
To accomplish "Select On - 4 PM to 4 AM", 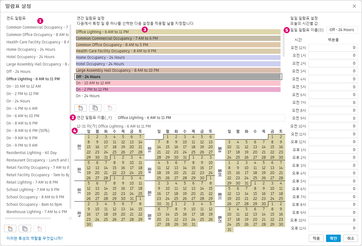I will pyautogui.click(x=22, y=109).
